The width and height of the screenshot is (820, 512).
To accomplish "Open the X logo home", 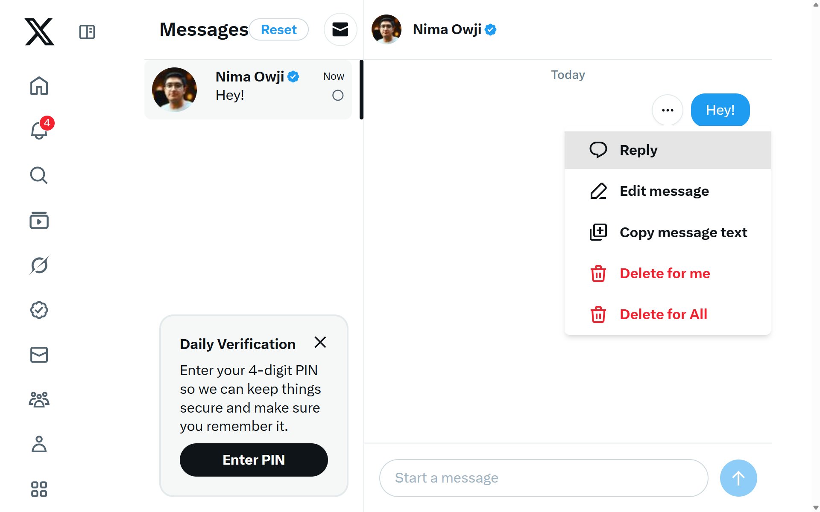I will click(39, 32).
